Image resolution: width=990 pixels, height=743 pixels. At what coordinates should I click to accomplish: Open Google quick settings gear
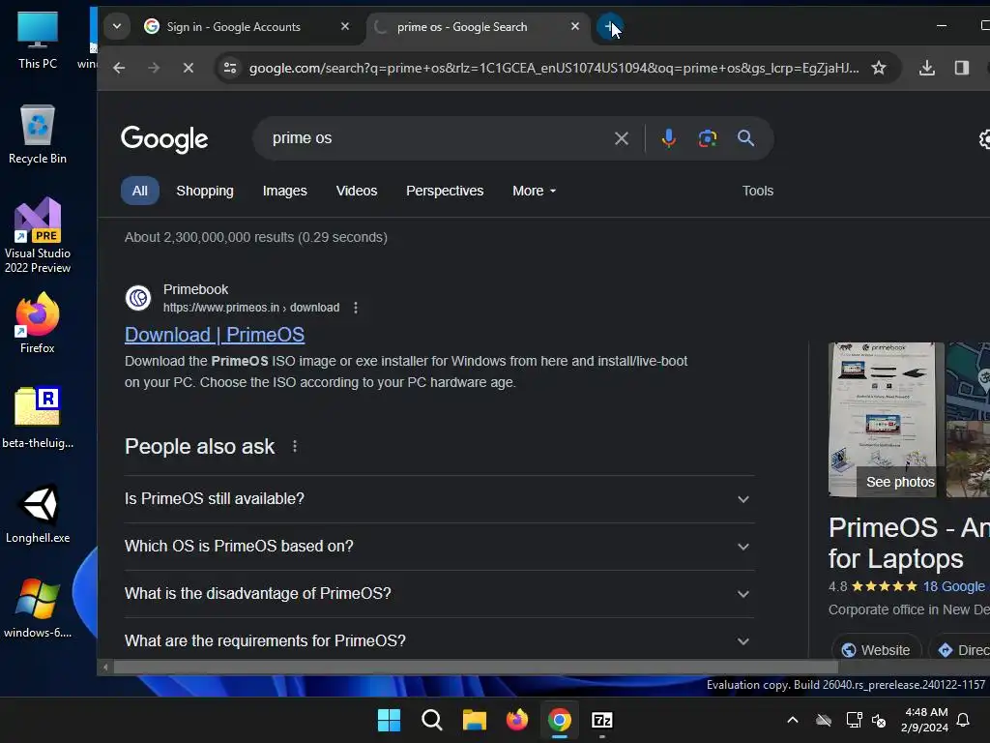[983, 139]
